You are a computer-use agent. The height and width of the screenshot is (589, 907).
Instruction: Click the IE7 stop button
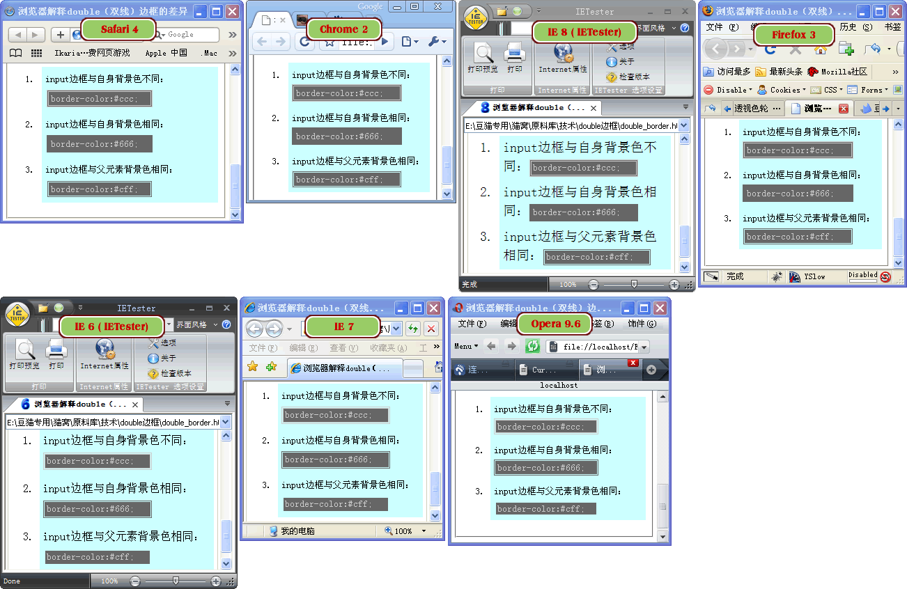point(431,329)
